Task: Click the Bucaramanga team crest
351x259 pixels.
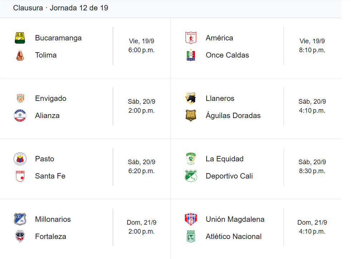Action: click(x=20, y=38)
